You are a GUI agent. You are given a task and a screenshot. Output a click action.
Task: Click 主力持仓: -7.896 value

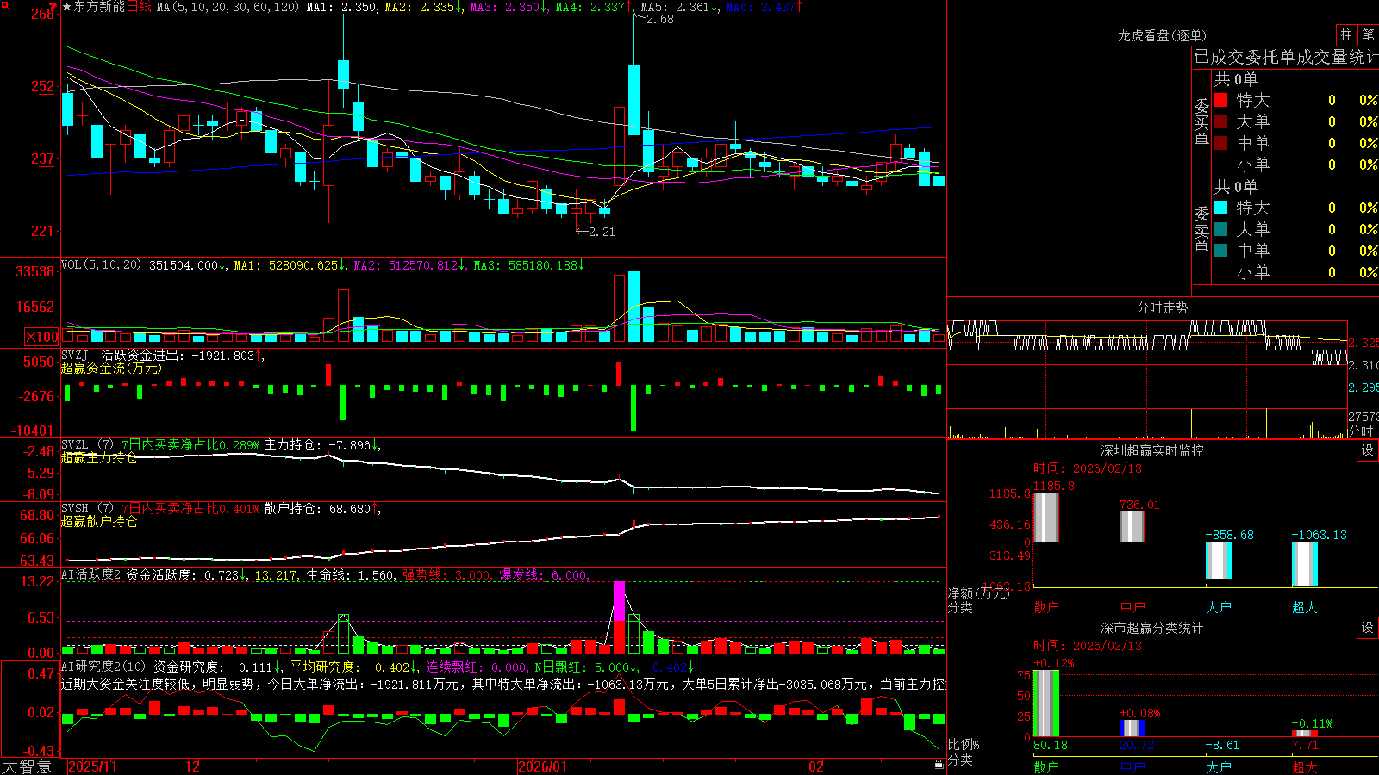[318, 445]
